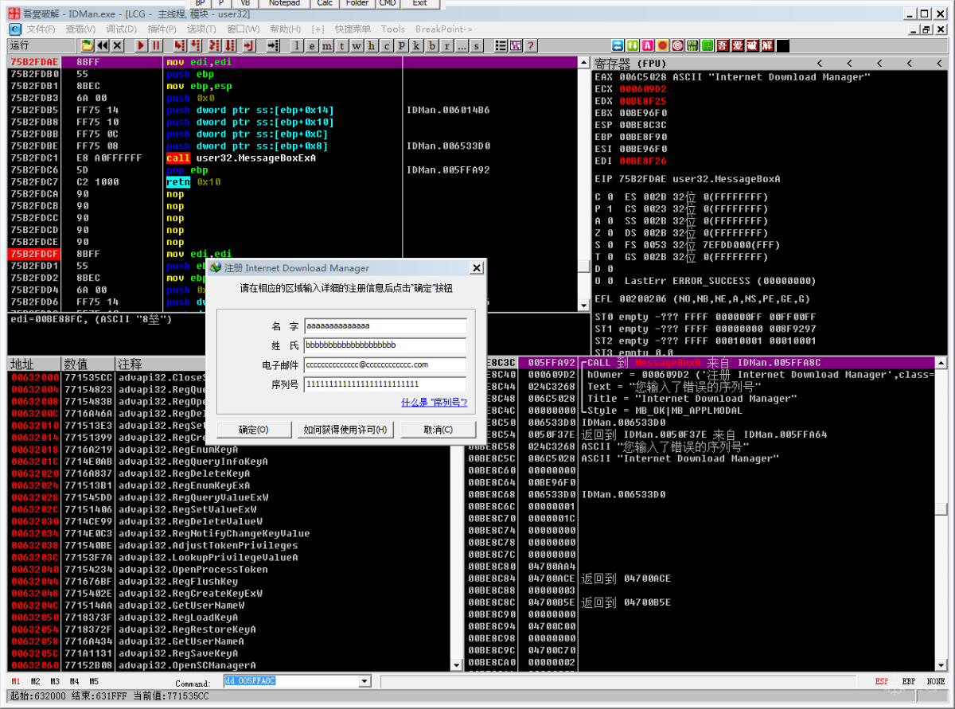Open Call stack with the 'k' button

point(416,45)
